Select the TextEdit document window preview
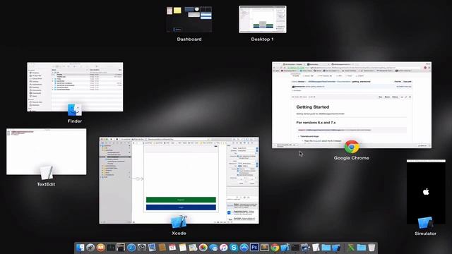The height and width of the screenshot is (254, 452). click(x=46, y=152)
